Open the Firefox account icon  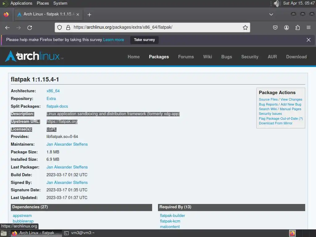pos(286,27)
